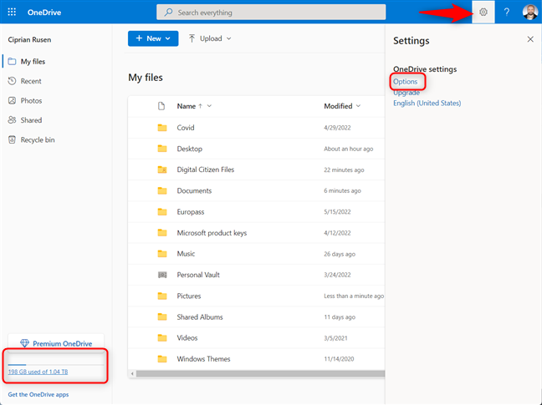The image size is (542, 405).
Task: Click the Covid folder icon
Action: coord(162,128)
